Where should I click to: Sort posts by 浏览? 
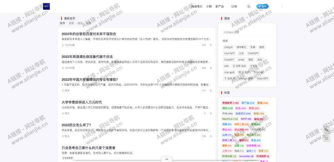tap(80, 23)
